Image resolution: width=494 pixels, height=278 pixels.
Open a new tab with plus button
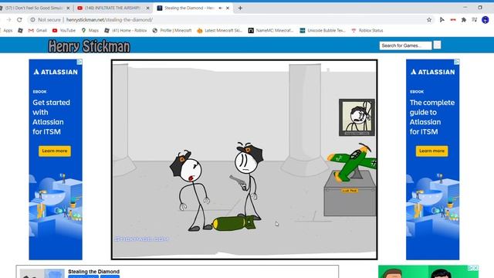click(x=240, y=8)
